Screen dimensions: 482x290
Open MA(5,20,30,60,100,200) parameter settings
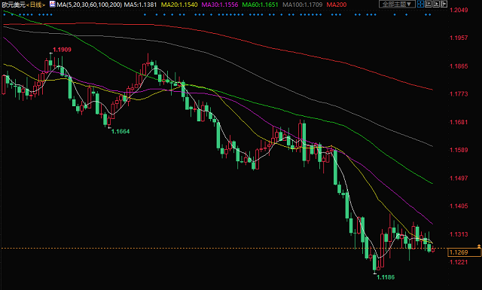[x=90, y=5]
